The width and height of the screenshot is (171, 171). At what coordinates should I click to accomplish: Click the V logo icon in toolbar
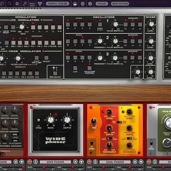[x=40, y=3]
